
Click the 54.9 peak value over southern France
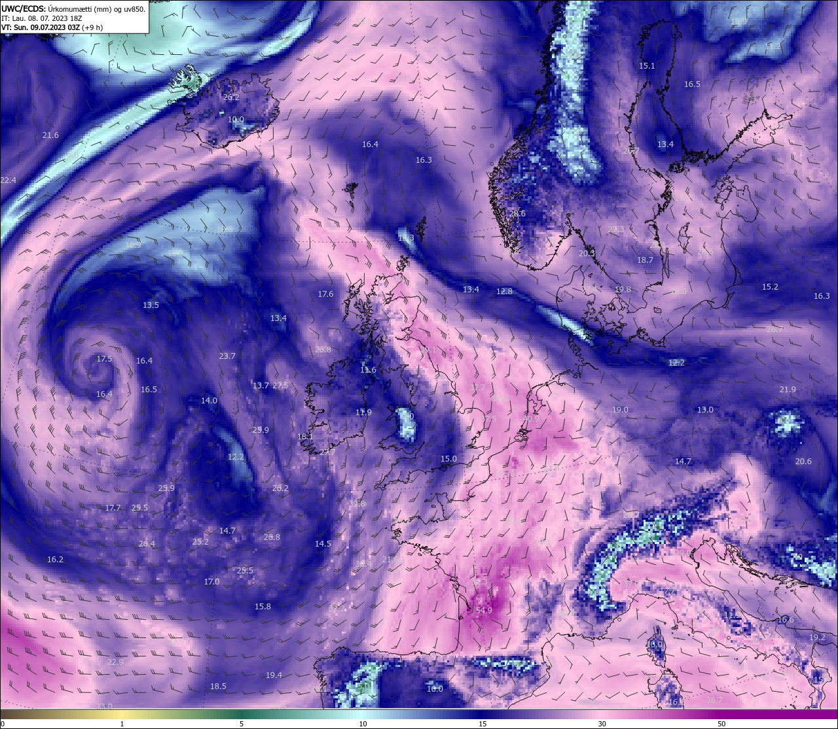pyautogui.click(x=484, y=610)
